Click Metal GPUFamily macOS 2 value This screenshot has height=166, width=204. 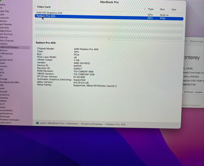(95, 86)
